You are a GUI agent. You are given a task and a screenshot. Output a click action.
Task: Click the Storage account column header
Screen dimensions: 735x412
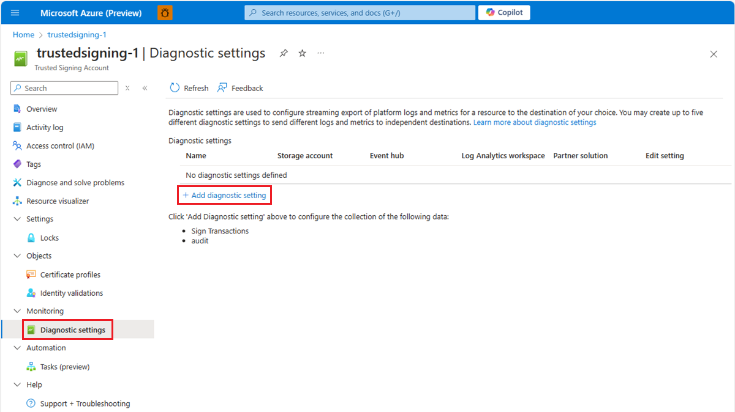point(305,155)
